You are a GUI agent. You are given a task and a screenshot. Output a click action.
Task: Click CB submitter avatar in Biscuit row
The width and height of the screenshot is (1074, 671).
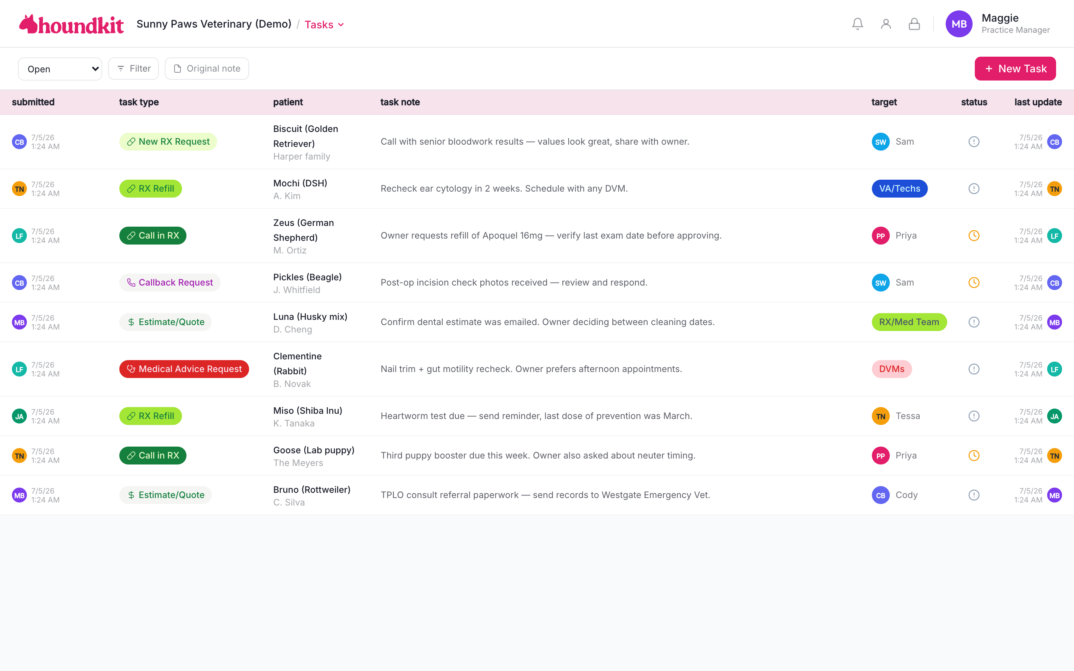coord(19,142)
